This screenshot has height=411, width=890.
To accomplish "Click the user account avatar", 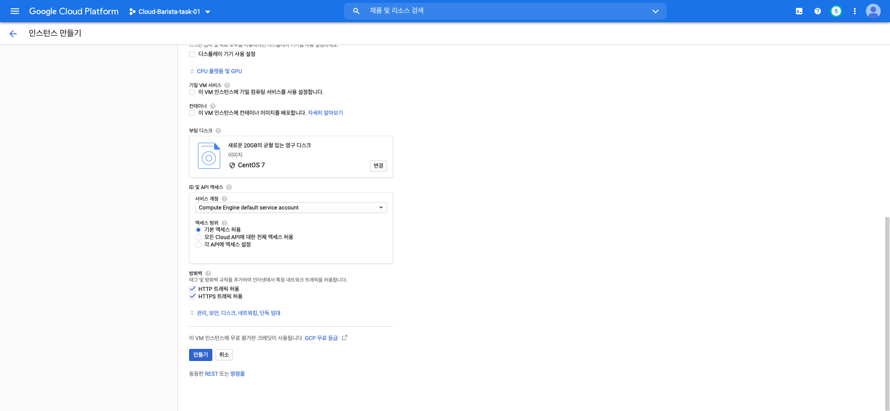I will (x=873, y=11).
